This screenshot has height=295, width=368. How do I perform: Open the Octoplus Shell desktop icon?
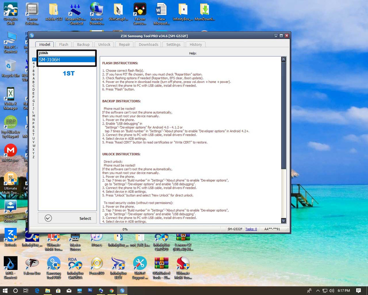pyautogui.click(x=11, y=14)
